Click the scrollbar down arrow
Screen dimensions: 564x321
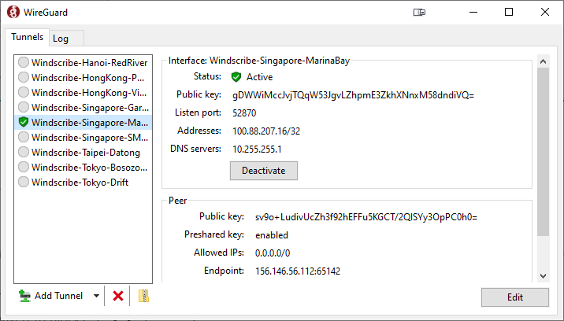pos(544,276)
